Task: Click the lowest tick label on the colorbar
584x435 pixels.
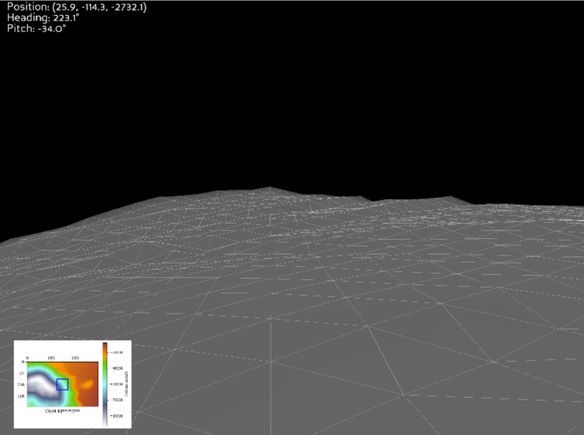Action: pyautogui.click(x=117, y=416)
